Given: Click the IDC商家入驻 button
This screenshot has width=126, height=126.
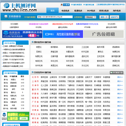Looking at the screenshot, I should tap(117, 72).
